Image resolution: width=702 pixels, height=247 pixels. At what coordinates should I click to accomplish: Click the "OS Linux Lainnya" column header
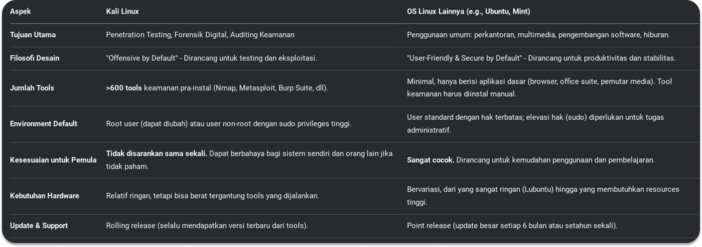pyautogui.click(x=468, y=11)
